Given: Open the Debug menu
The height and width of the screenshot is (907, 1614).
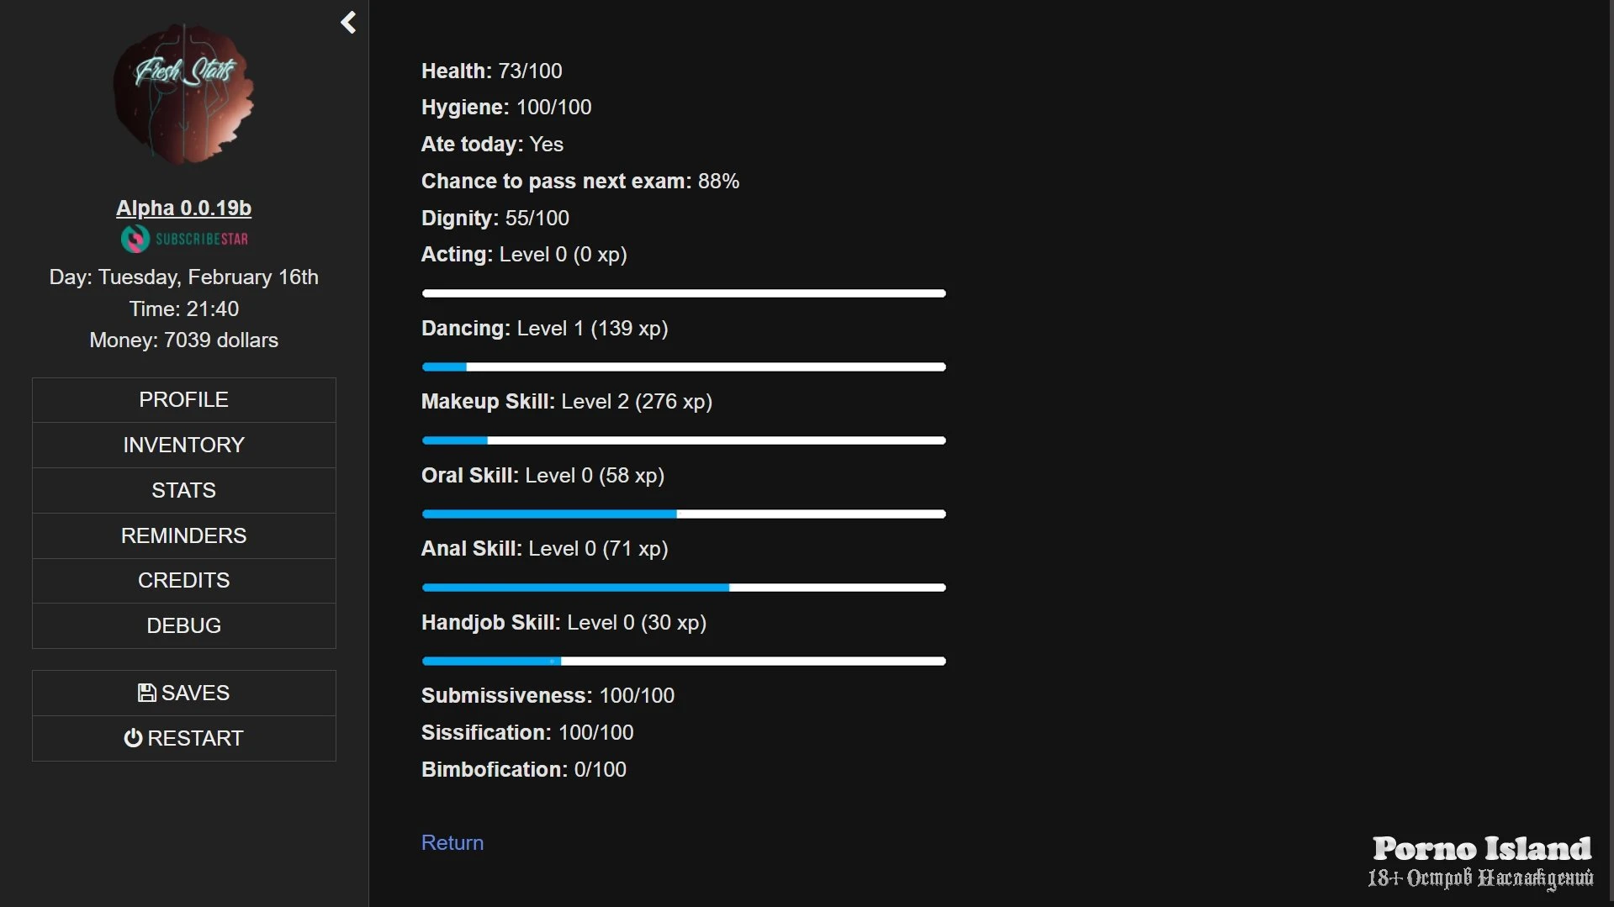Looking at the screenshot, I should 183,625.
